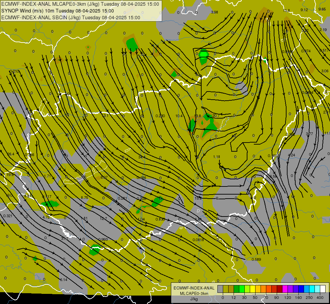Select the white legend swatch
This screenshot has width=330, height=304.
pos(323,289)
